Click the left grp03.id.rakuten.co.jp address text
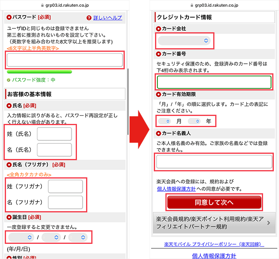The width and height of the screenshot is (279, 259). tap(67, 5)
